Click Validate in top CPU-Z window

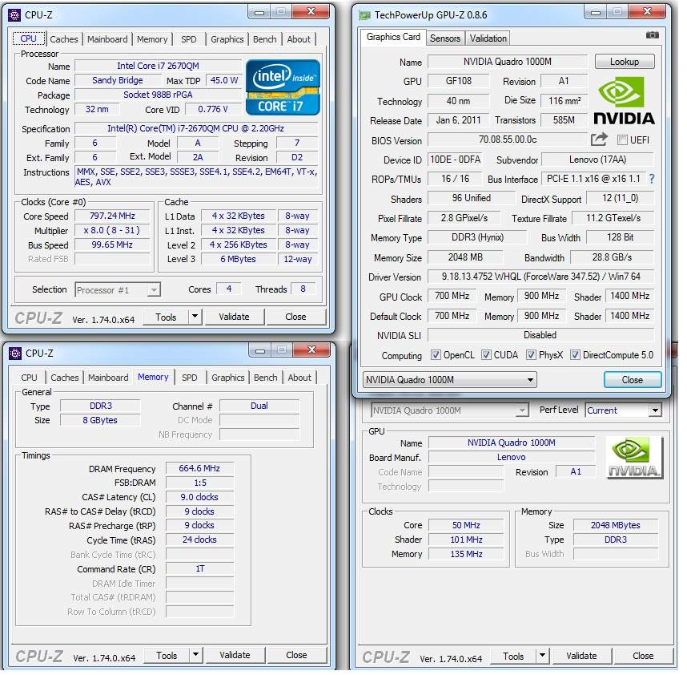click(234, 317)
